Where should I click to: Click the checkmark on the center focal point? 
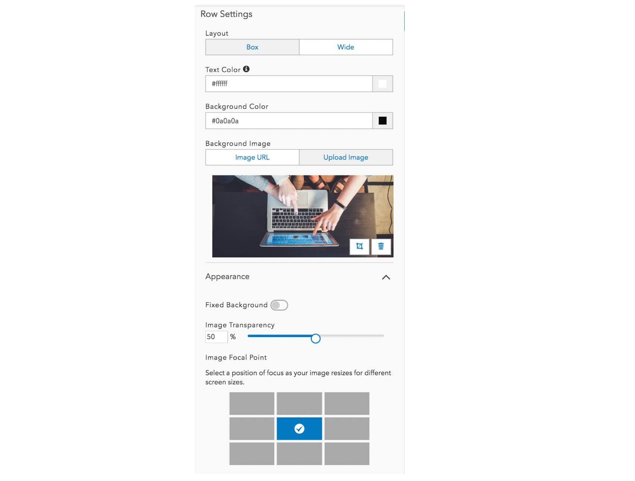[299, 428]
